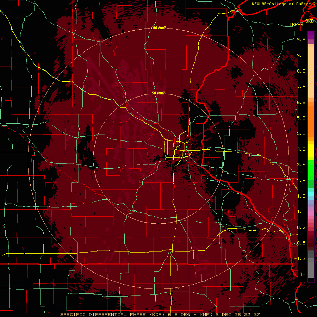The width and height of the screenshot is (317, 317).
Task: Click the 0.2 value on the color scale
Action: click(301, 228)
